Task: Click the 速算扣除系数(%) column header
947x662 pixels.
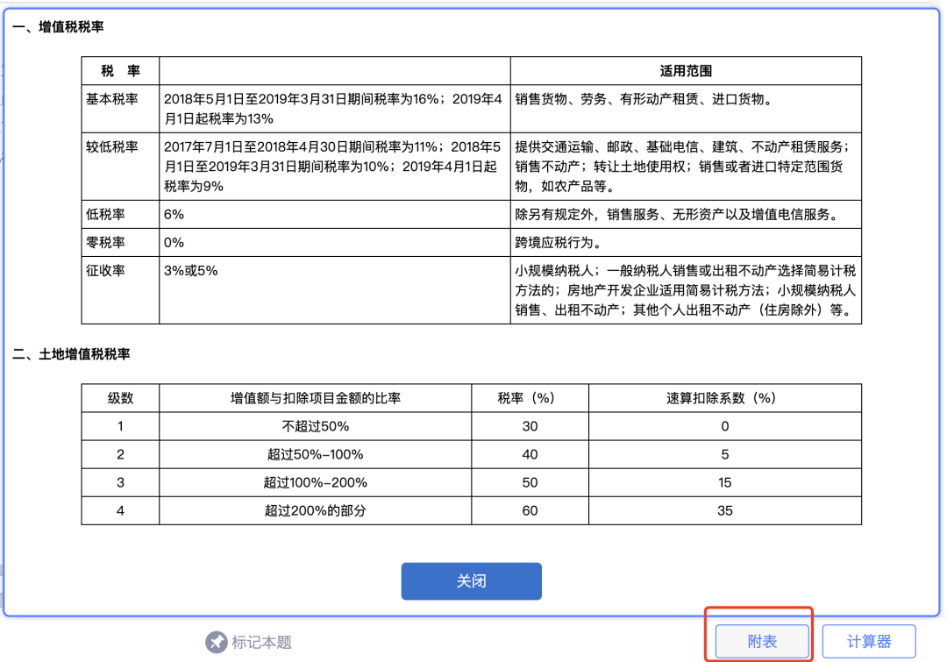Action: (x=724, y=397)
